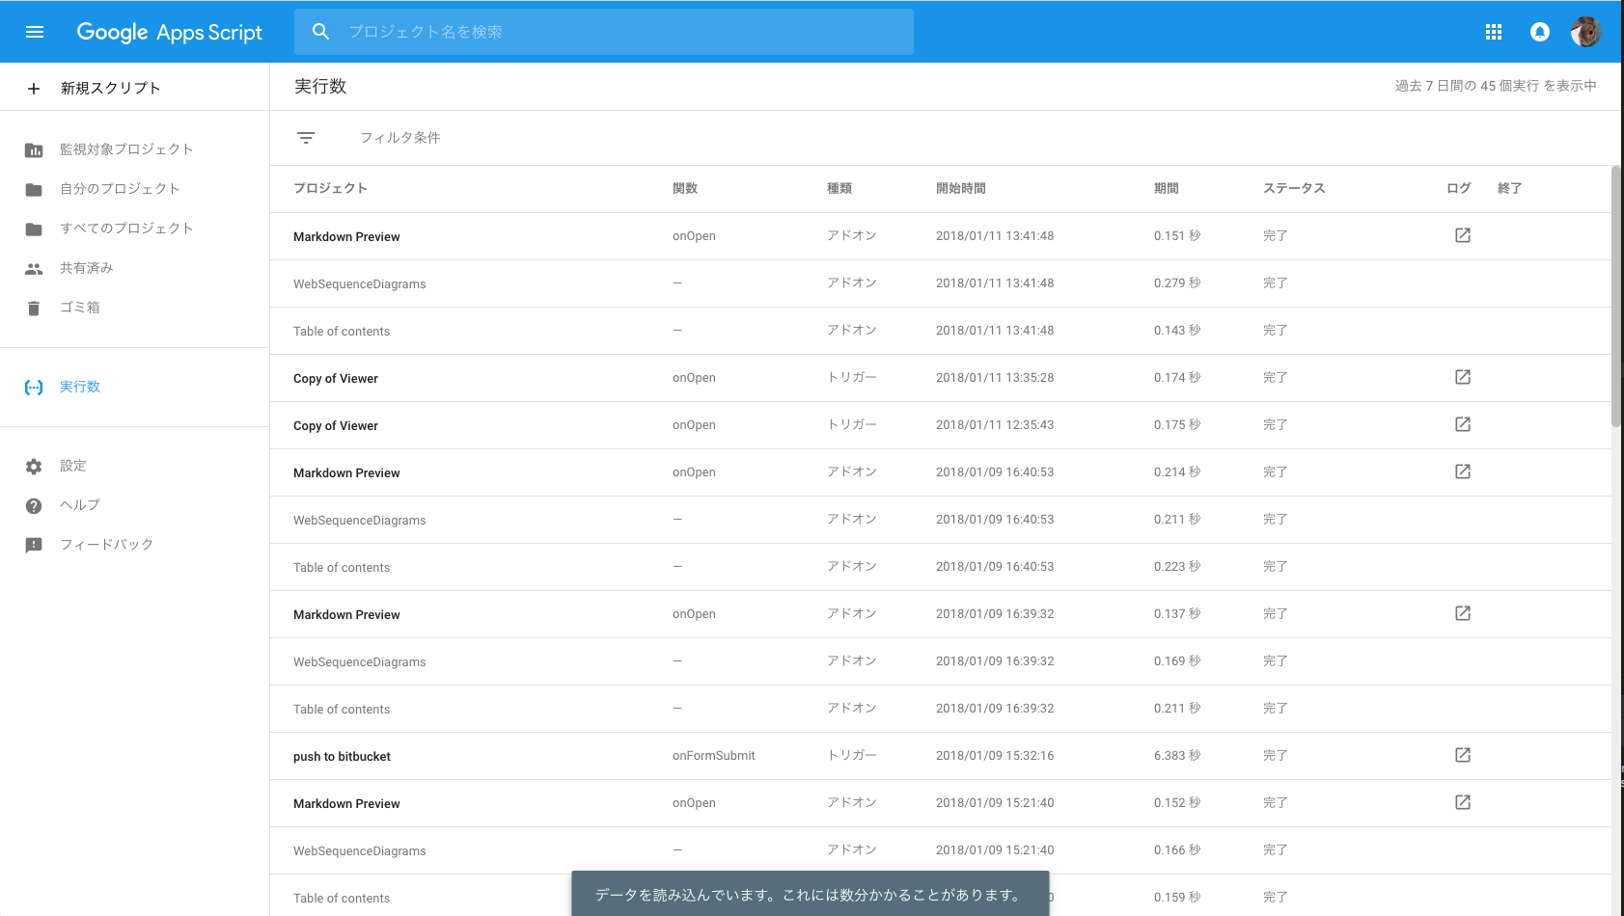Open the navigation hamburger menu
This screenshot has width=1624, height=916.
35,31
